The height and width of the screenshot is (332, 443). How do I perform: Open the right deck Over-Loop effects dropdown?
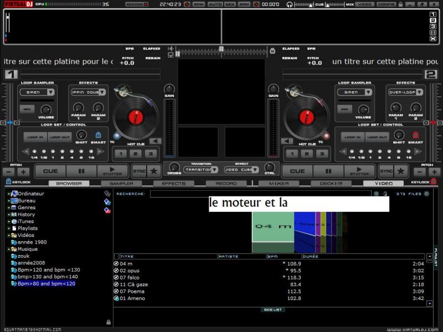coord(405,92)
